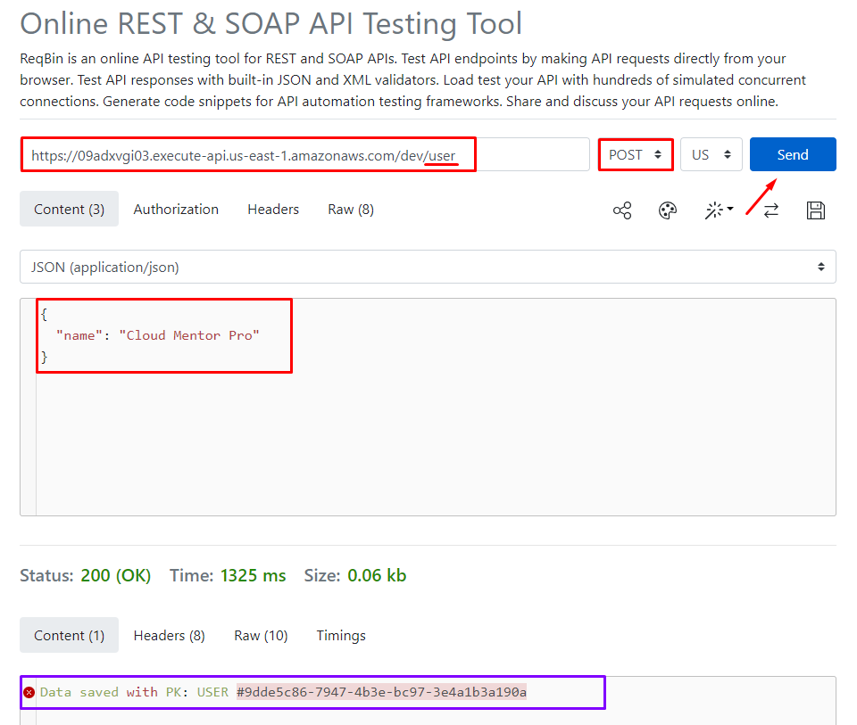Switch to the response Raw (10) tab
The image size is (857, 725).
[261, 636]
